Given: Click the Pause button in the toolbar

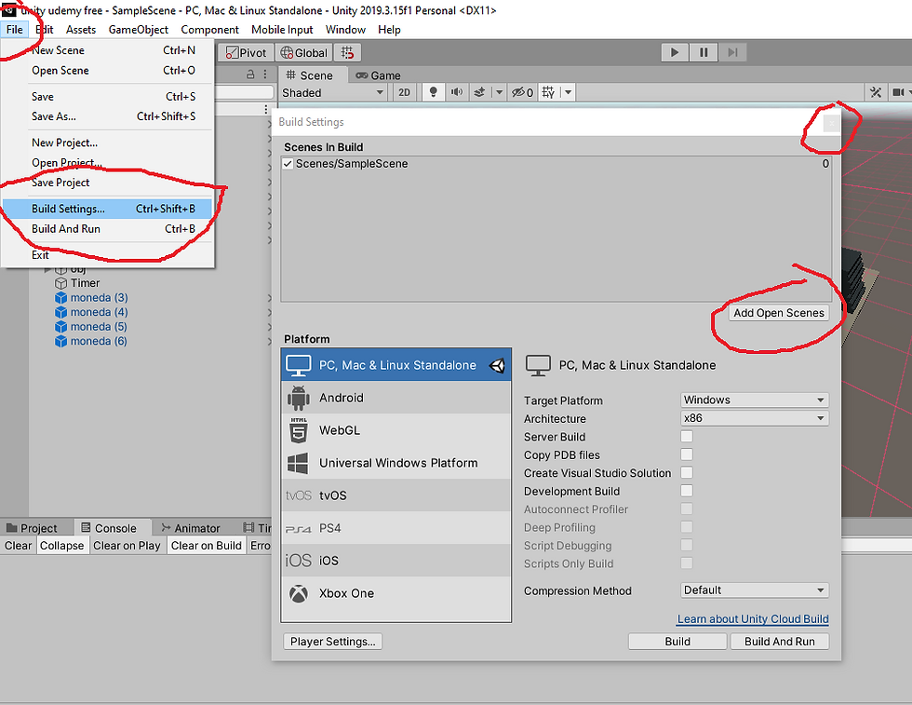Looking at the screenshot, I should 704,52.
